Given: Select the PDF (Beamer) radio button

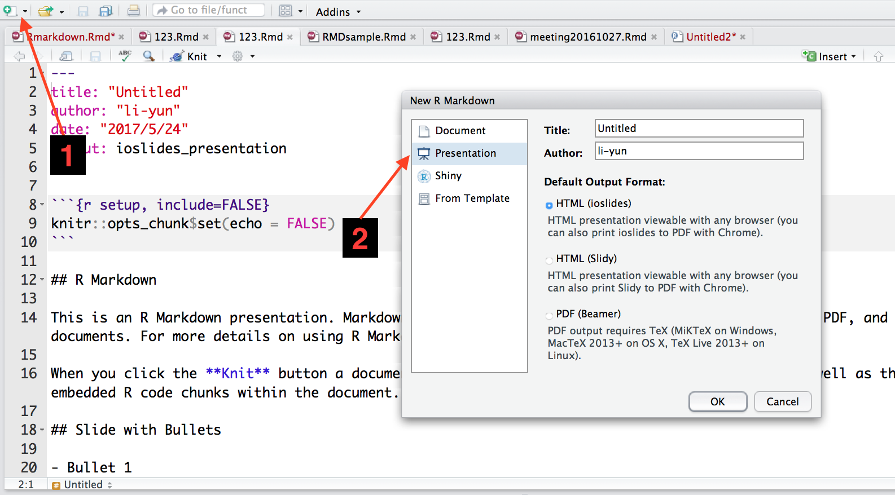Looking at the screenshot, I should click(549, 316).
